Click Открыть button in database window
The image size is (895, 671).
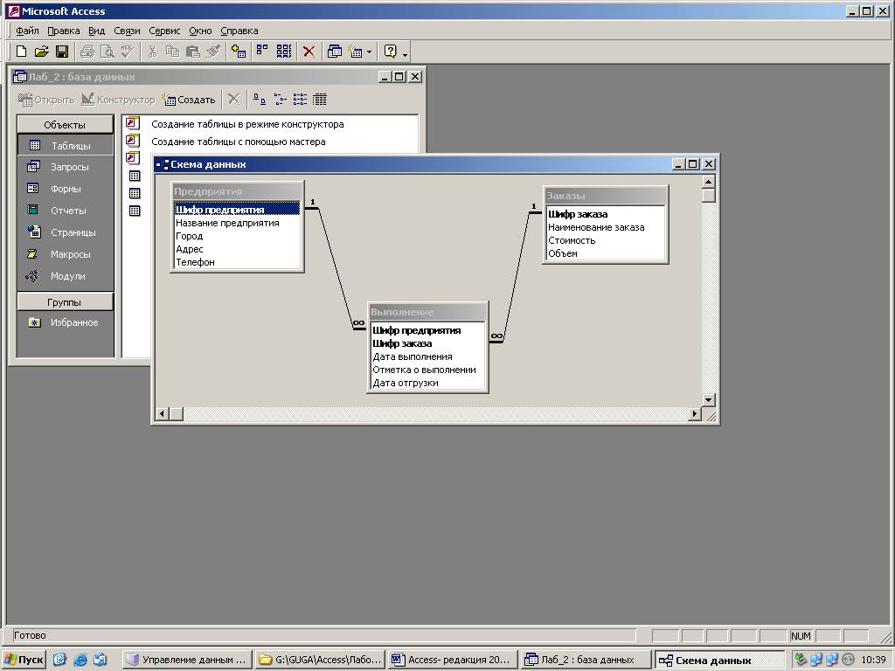46,100
